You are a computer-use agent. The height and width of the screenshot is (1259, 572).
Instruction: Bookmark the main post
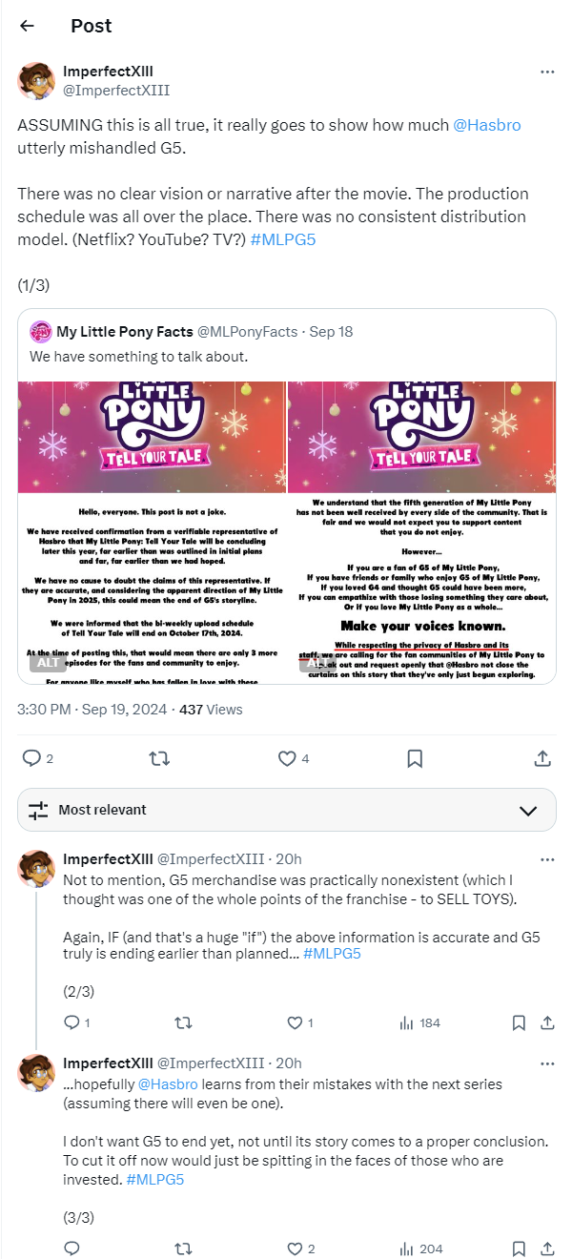tap(415, 758)
